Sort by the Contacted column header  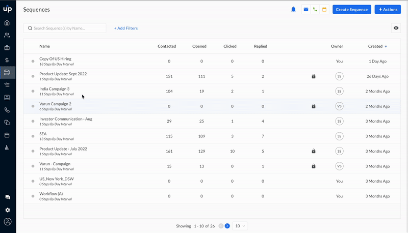click(x=167, y=46)
